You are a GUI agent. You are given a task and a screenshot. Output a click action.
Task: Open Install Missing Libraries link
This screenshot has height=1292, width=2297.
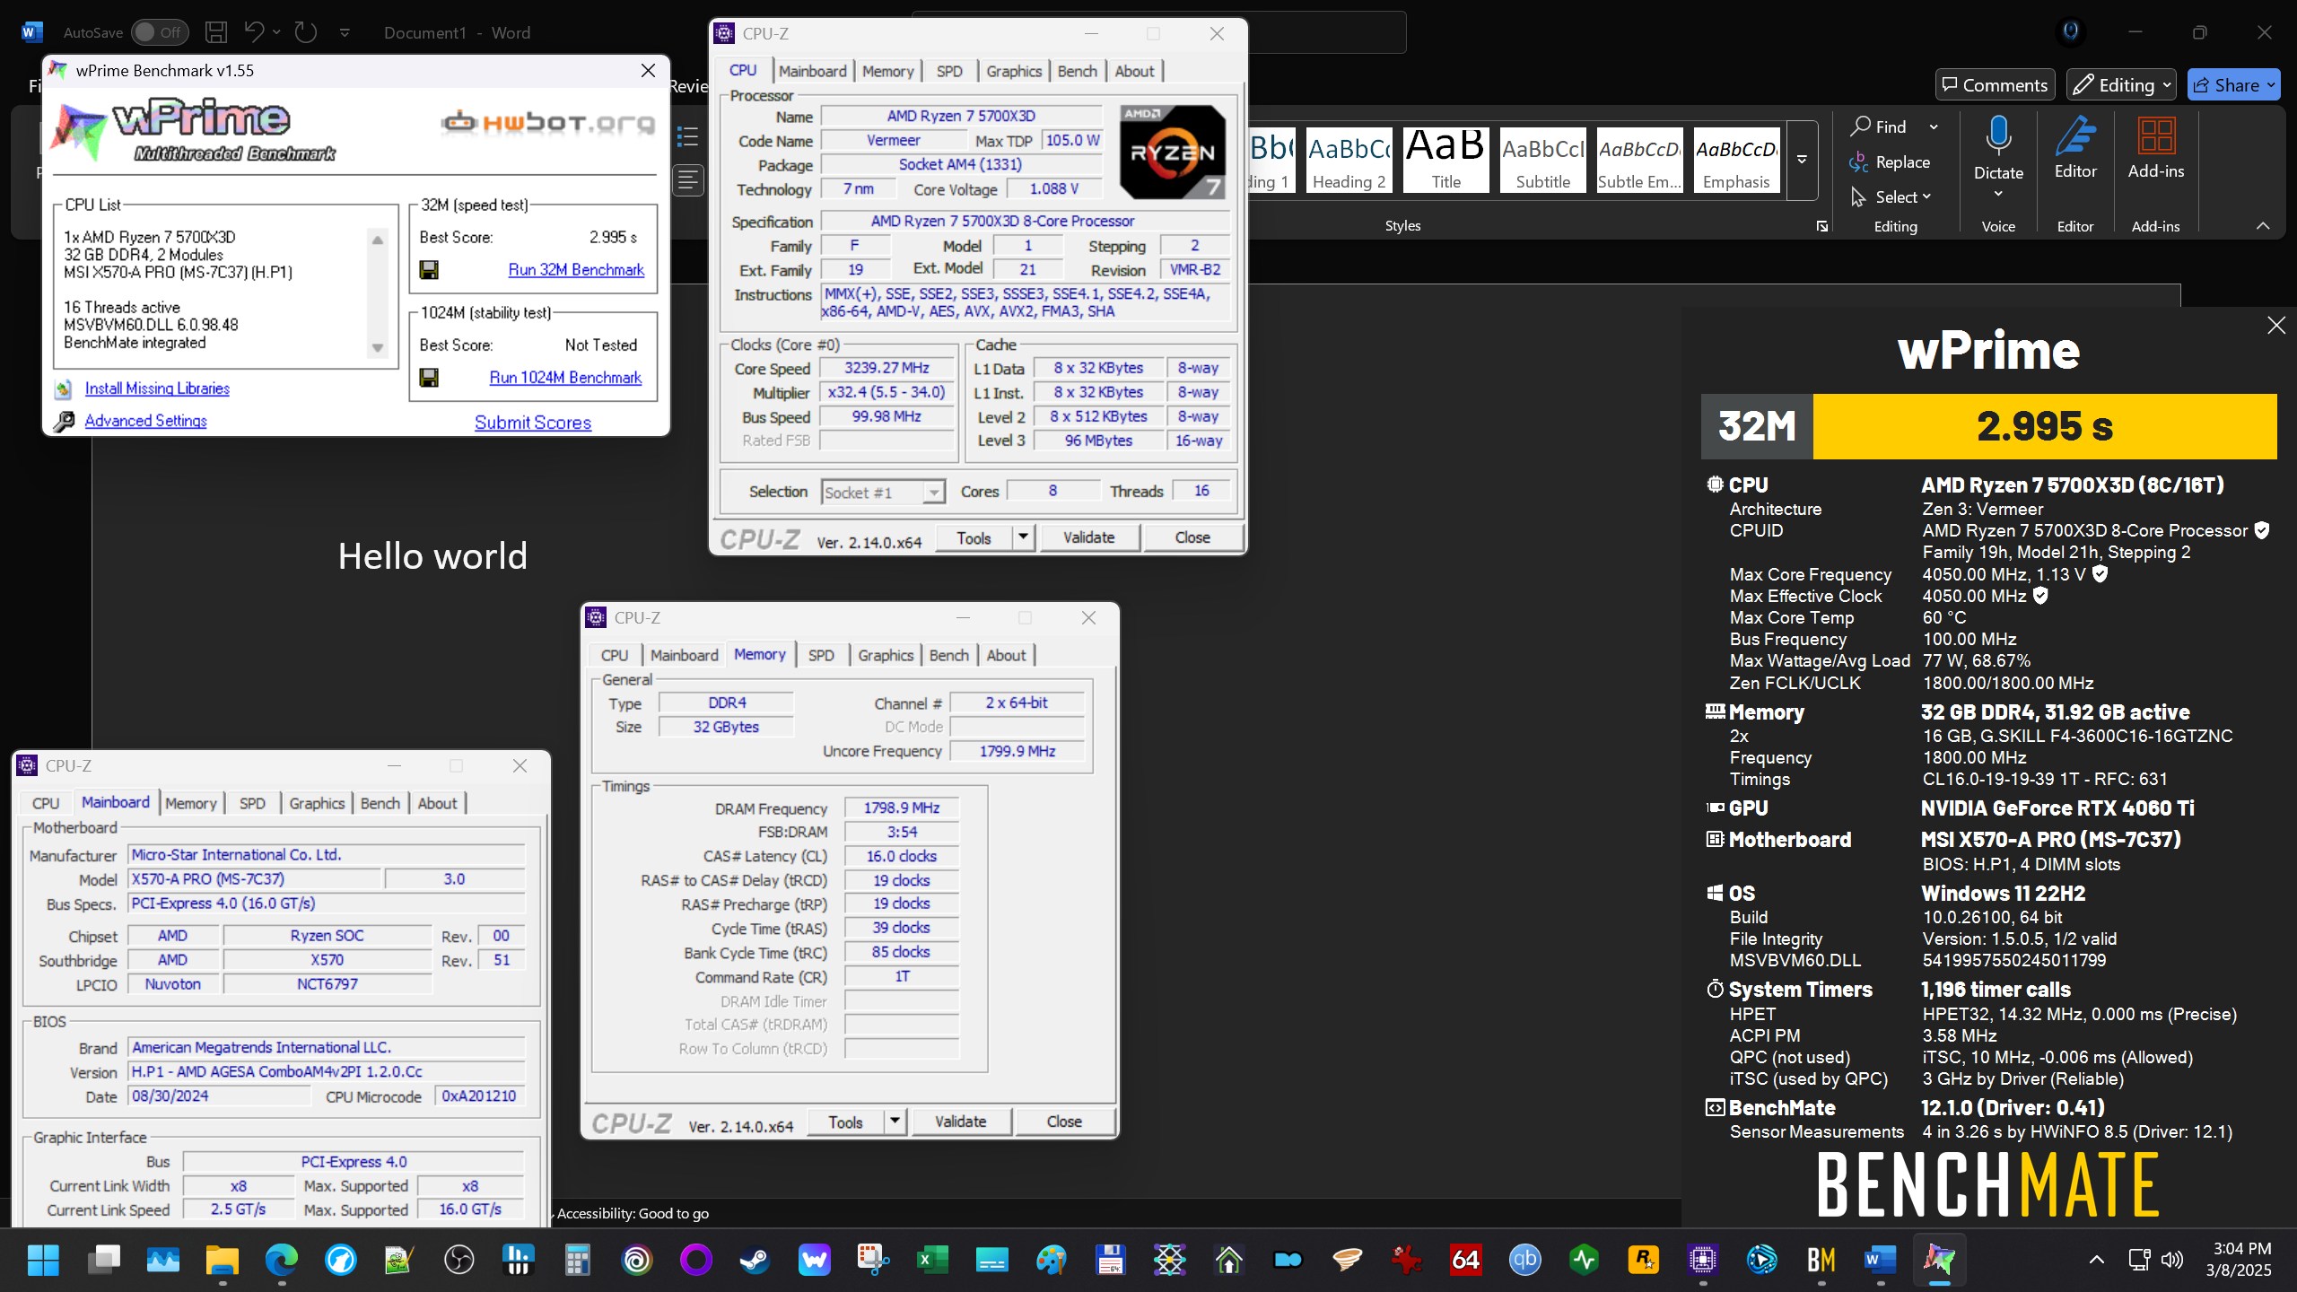coord(157,388)
